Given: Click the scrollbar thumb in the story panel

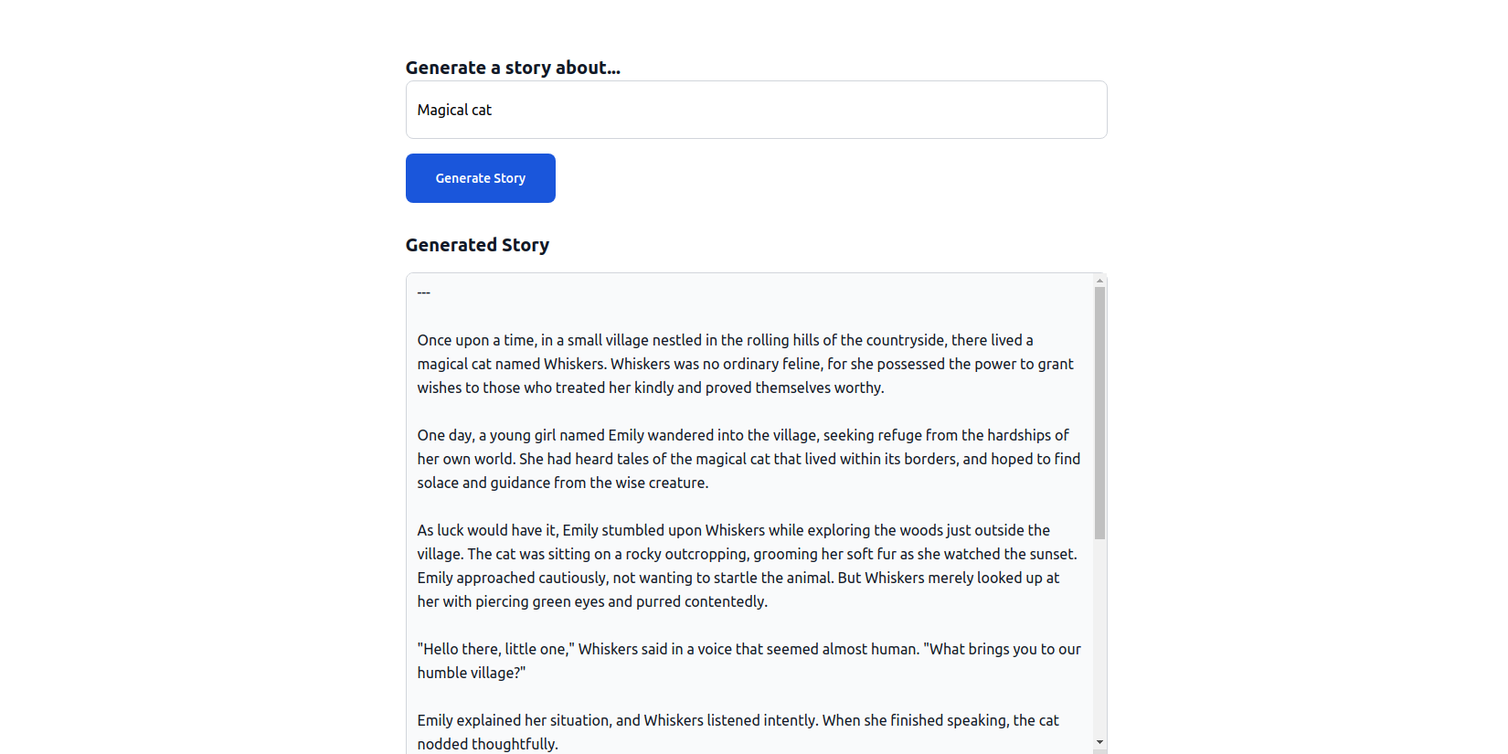Looking at the screenshot, I should 1099,411.
